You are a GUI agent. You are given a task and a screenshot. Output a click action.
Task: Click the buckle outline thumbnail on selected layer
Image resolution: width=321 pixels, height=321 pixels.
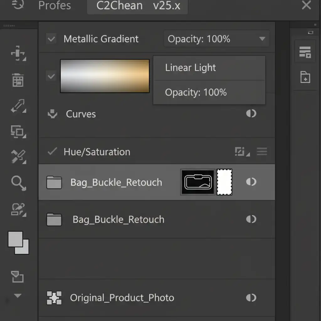[x=197, y=182]
